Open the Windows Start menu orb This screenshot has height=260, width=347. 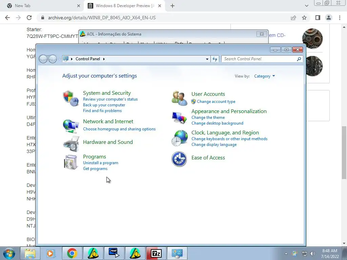pyautogui.click(x=9, y=253)
